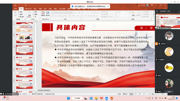Open the 节 (Section) dropdown
This screenshot has height=101, width=180.
pyautogui.click(x=35, y=17)
